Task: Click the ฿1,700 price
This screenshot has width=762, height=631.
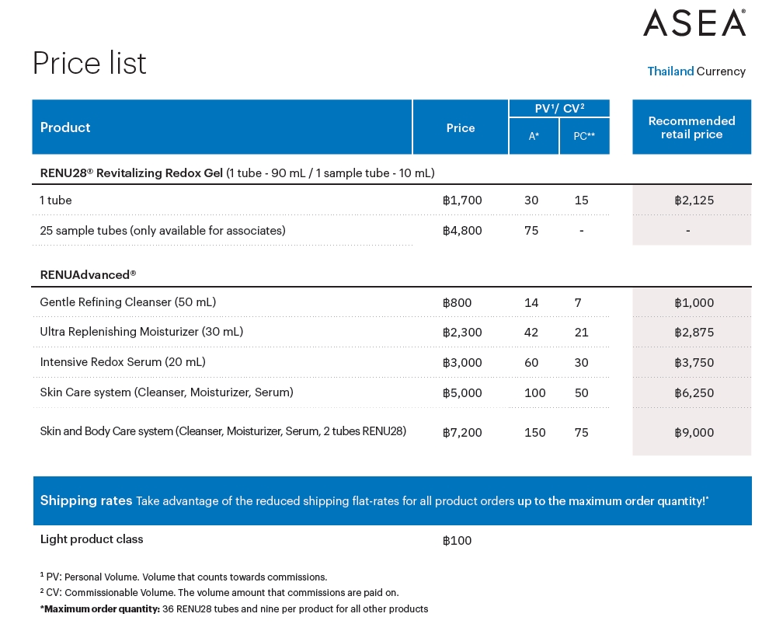Action: pyautogui.click(x=462, y=200)
